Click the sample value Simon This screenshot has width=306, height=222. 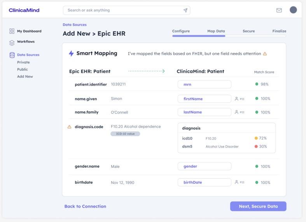tap(116, 98)
